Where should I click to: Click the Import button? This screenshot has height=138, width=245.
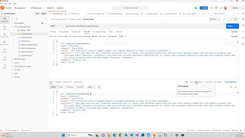(x=44, y=14)
